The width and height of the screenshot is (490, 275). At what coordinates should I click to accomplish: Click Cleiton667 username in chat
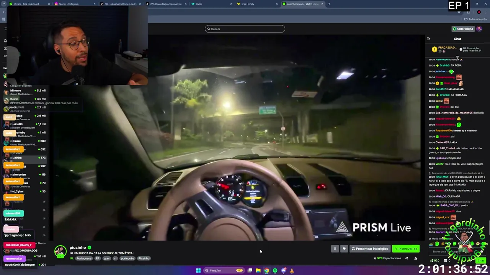pyautogui.click(x=442, y=142)
